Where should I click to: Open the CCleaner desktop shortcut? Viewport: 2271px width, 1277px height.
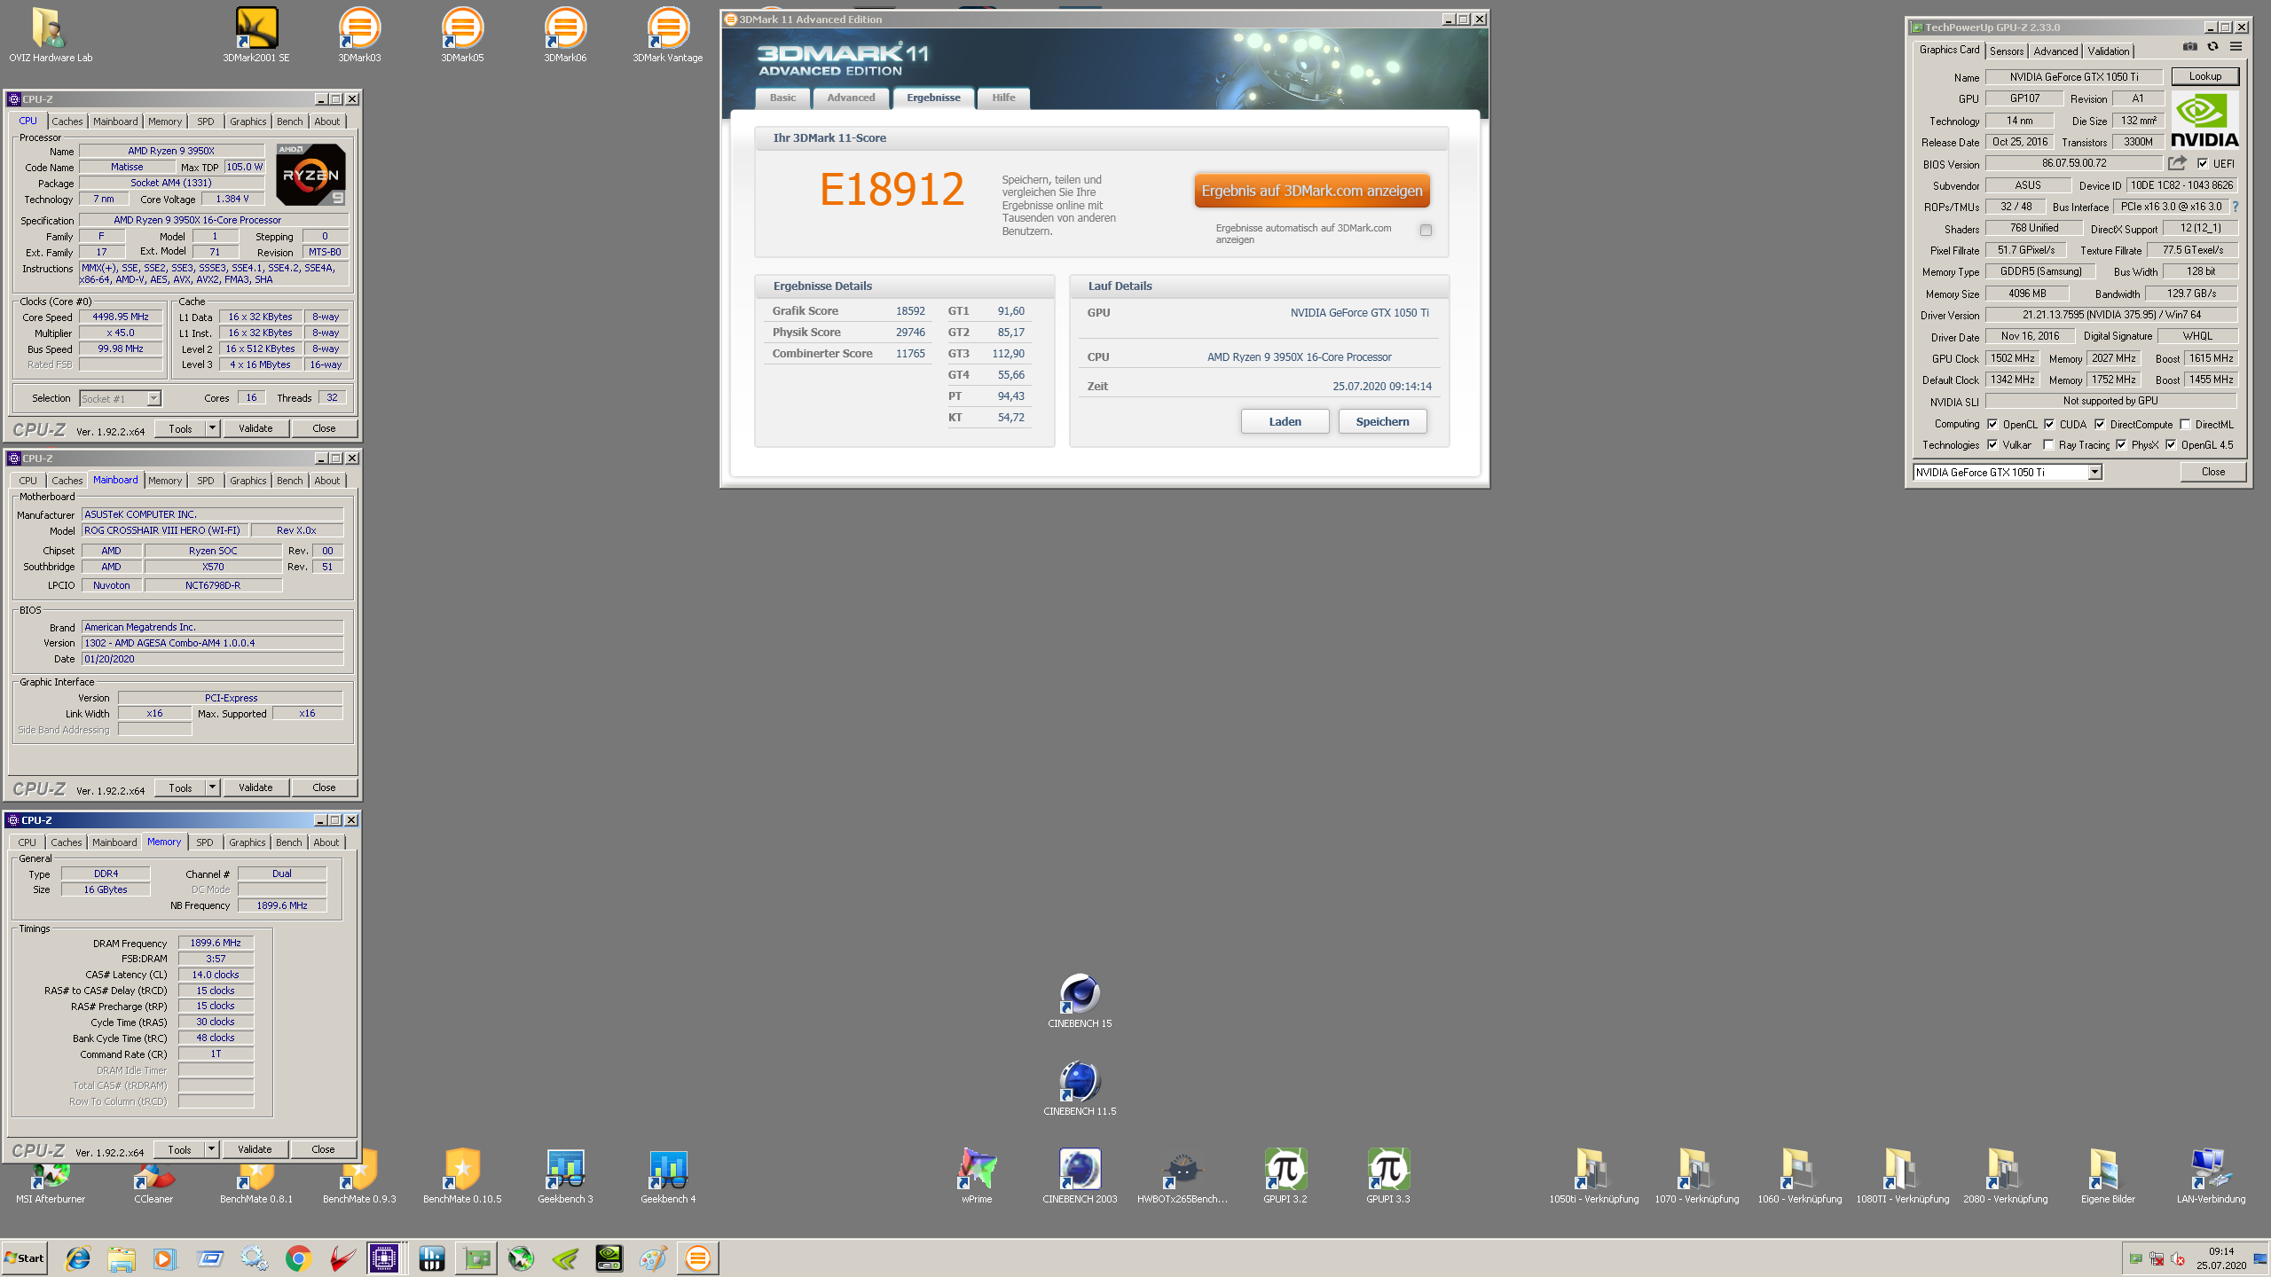click(153, 1179)
